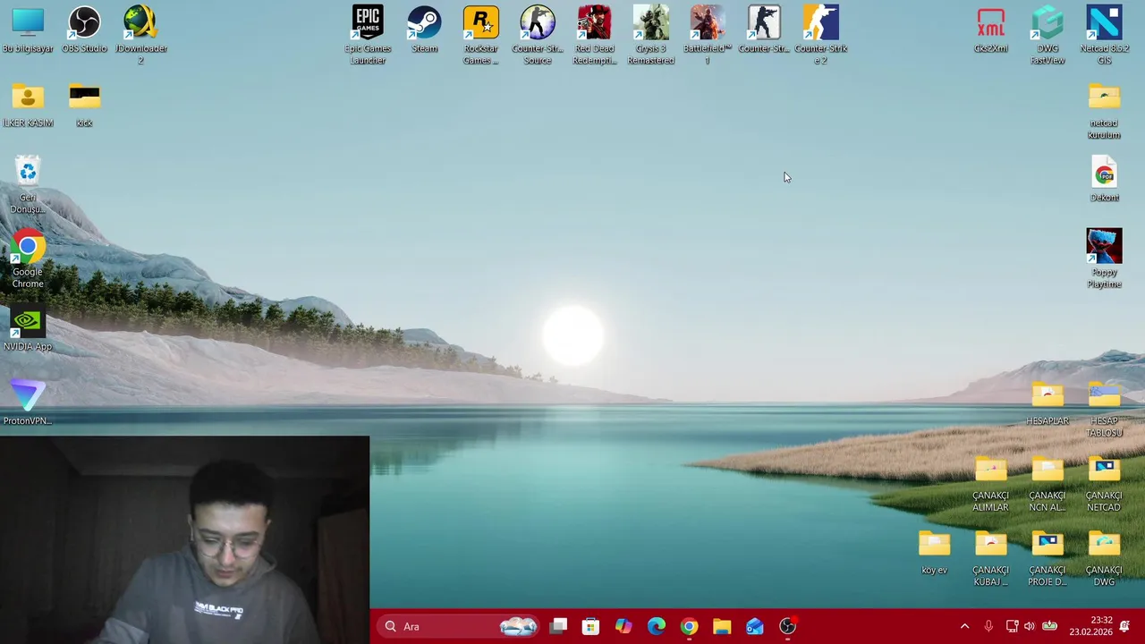Open the kick folder on desktop
1145x644 pixels.
tap(84, 106)
